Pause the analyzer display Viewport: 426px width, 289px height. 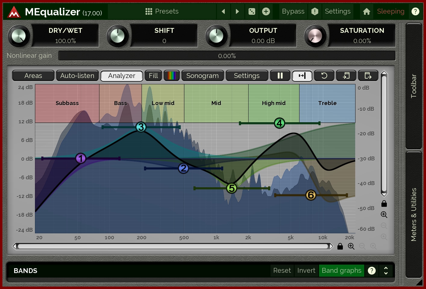[x=280, y=76]
